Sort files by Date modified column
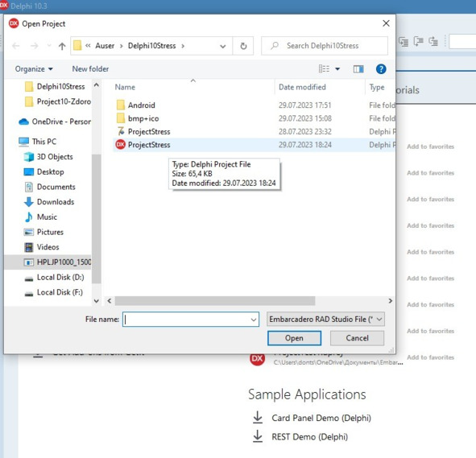476x458 pixels. pyautogui.click(x=302, y=88)
